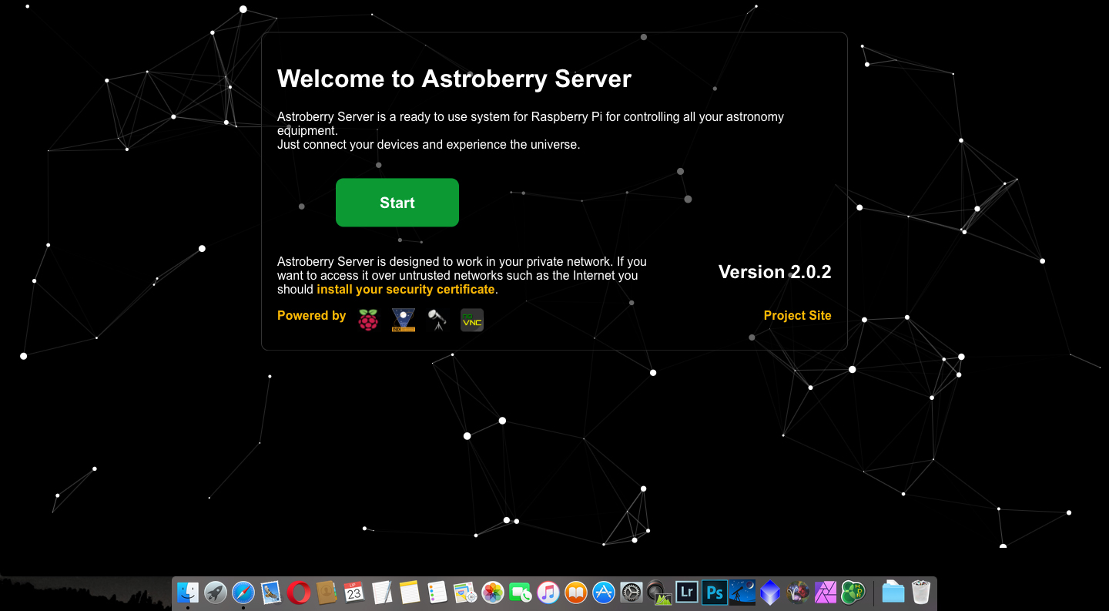
Task: Click the INDI library logo icon
Action: coord(403,320)
